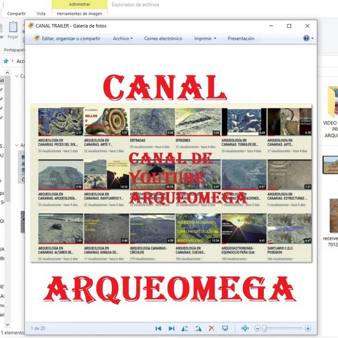Open the Imprimir dropdown

(x=205, y=38)
